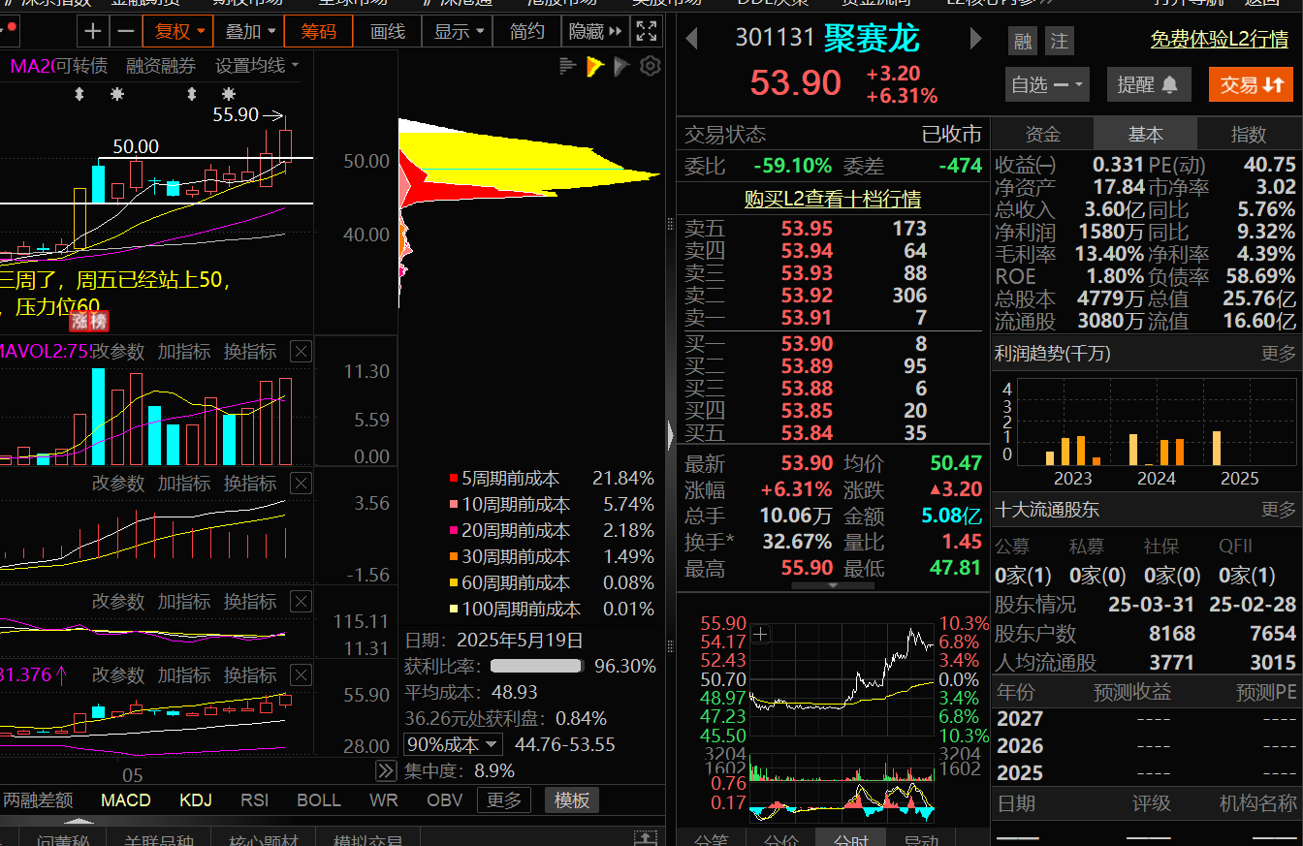Close the indicator panel with 115.11 scale
Image resolution: width=1303 pixels, height=846 pixels.
pyautogui.click(x=302, y=602)
